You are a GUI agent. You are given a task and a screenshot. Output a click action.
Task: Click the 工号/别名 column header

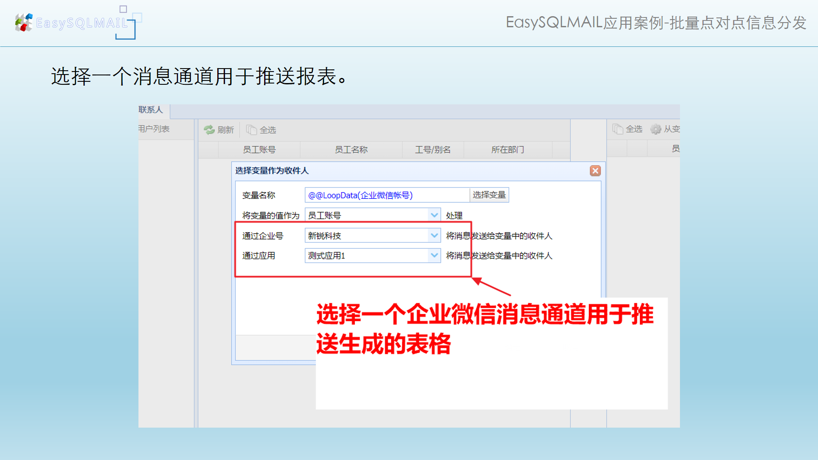pos(433,150)
